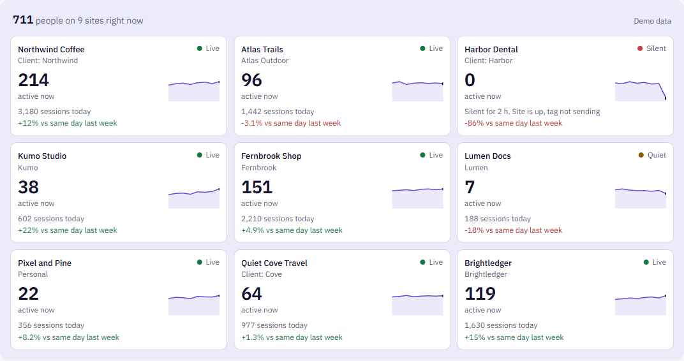Viewport: 684px width, 361px height.
Task: Open the Atlas Trails site title
Action: (262, 49)
